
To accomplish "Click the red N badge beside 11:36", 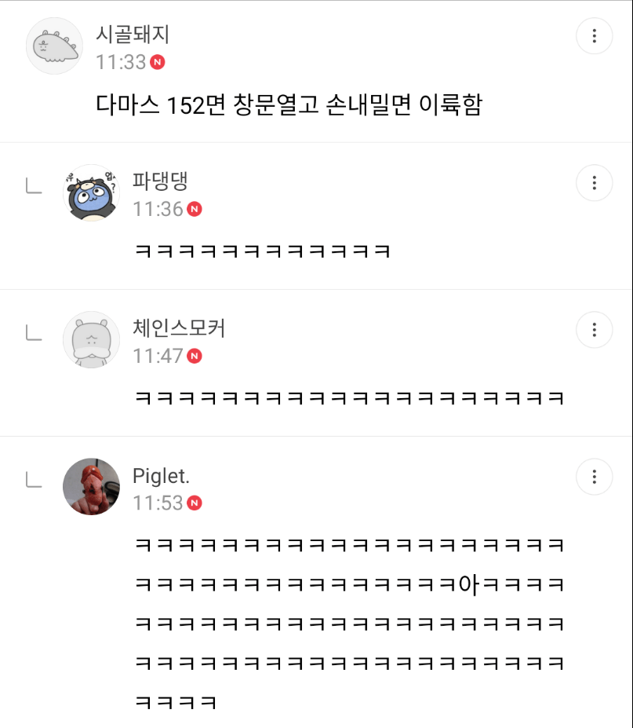I will 195,210.
